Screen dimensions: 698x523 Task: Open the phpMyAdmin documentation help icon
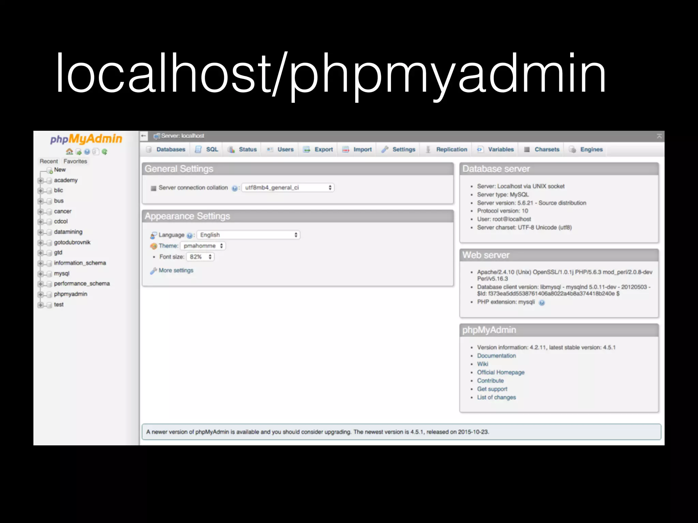(x=87, y=152)
